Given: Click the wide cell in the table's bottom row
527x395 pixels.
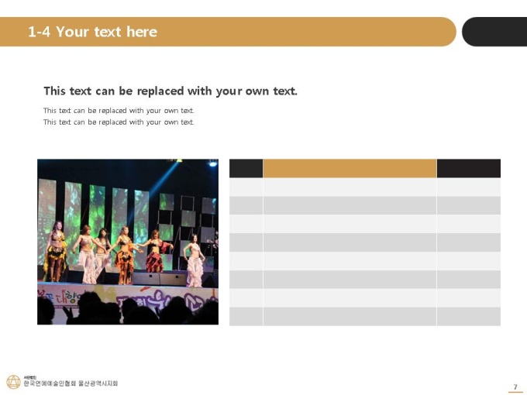Looking at the screenshot, I should 350,317.
